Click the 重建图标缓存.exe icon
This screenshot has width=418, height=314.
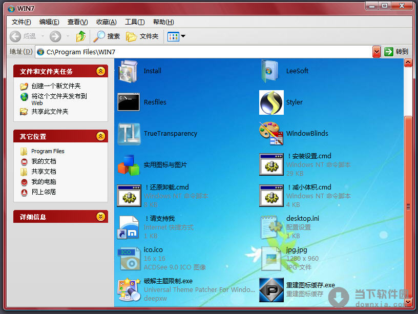coord(271,289)
